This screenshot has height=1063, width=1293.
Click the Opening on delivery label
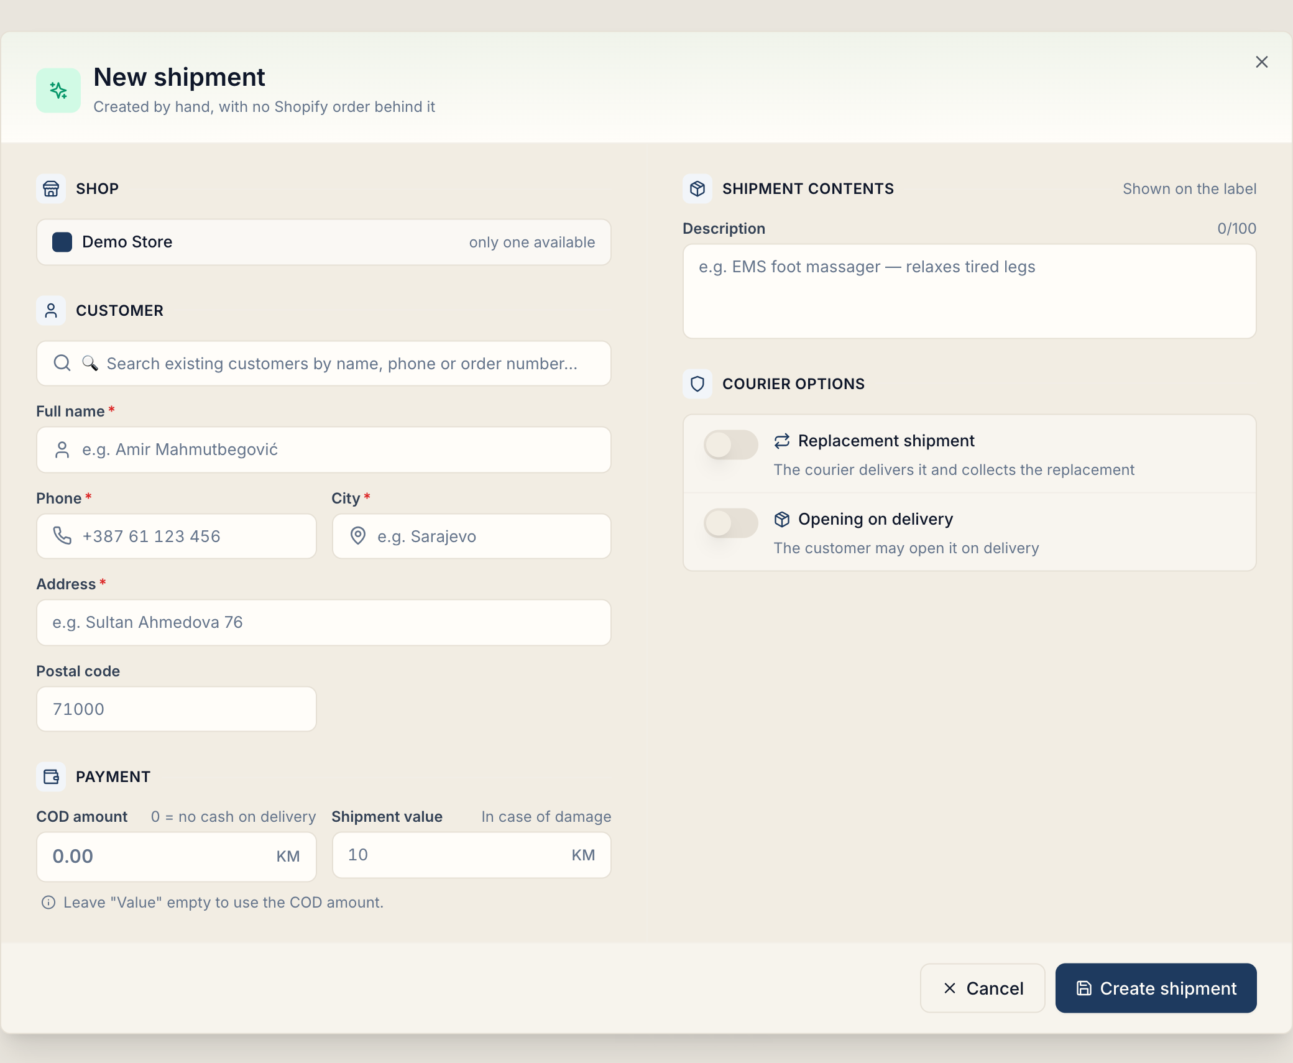(x=875, y=519)
